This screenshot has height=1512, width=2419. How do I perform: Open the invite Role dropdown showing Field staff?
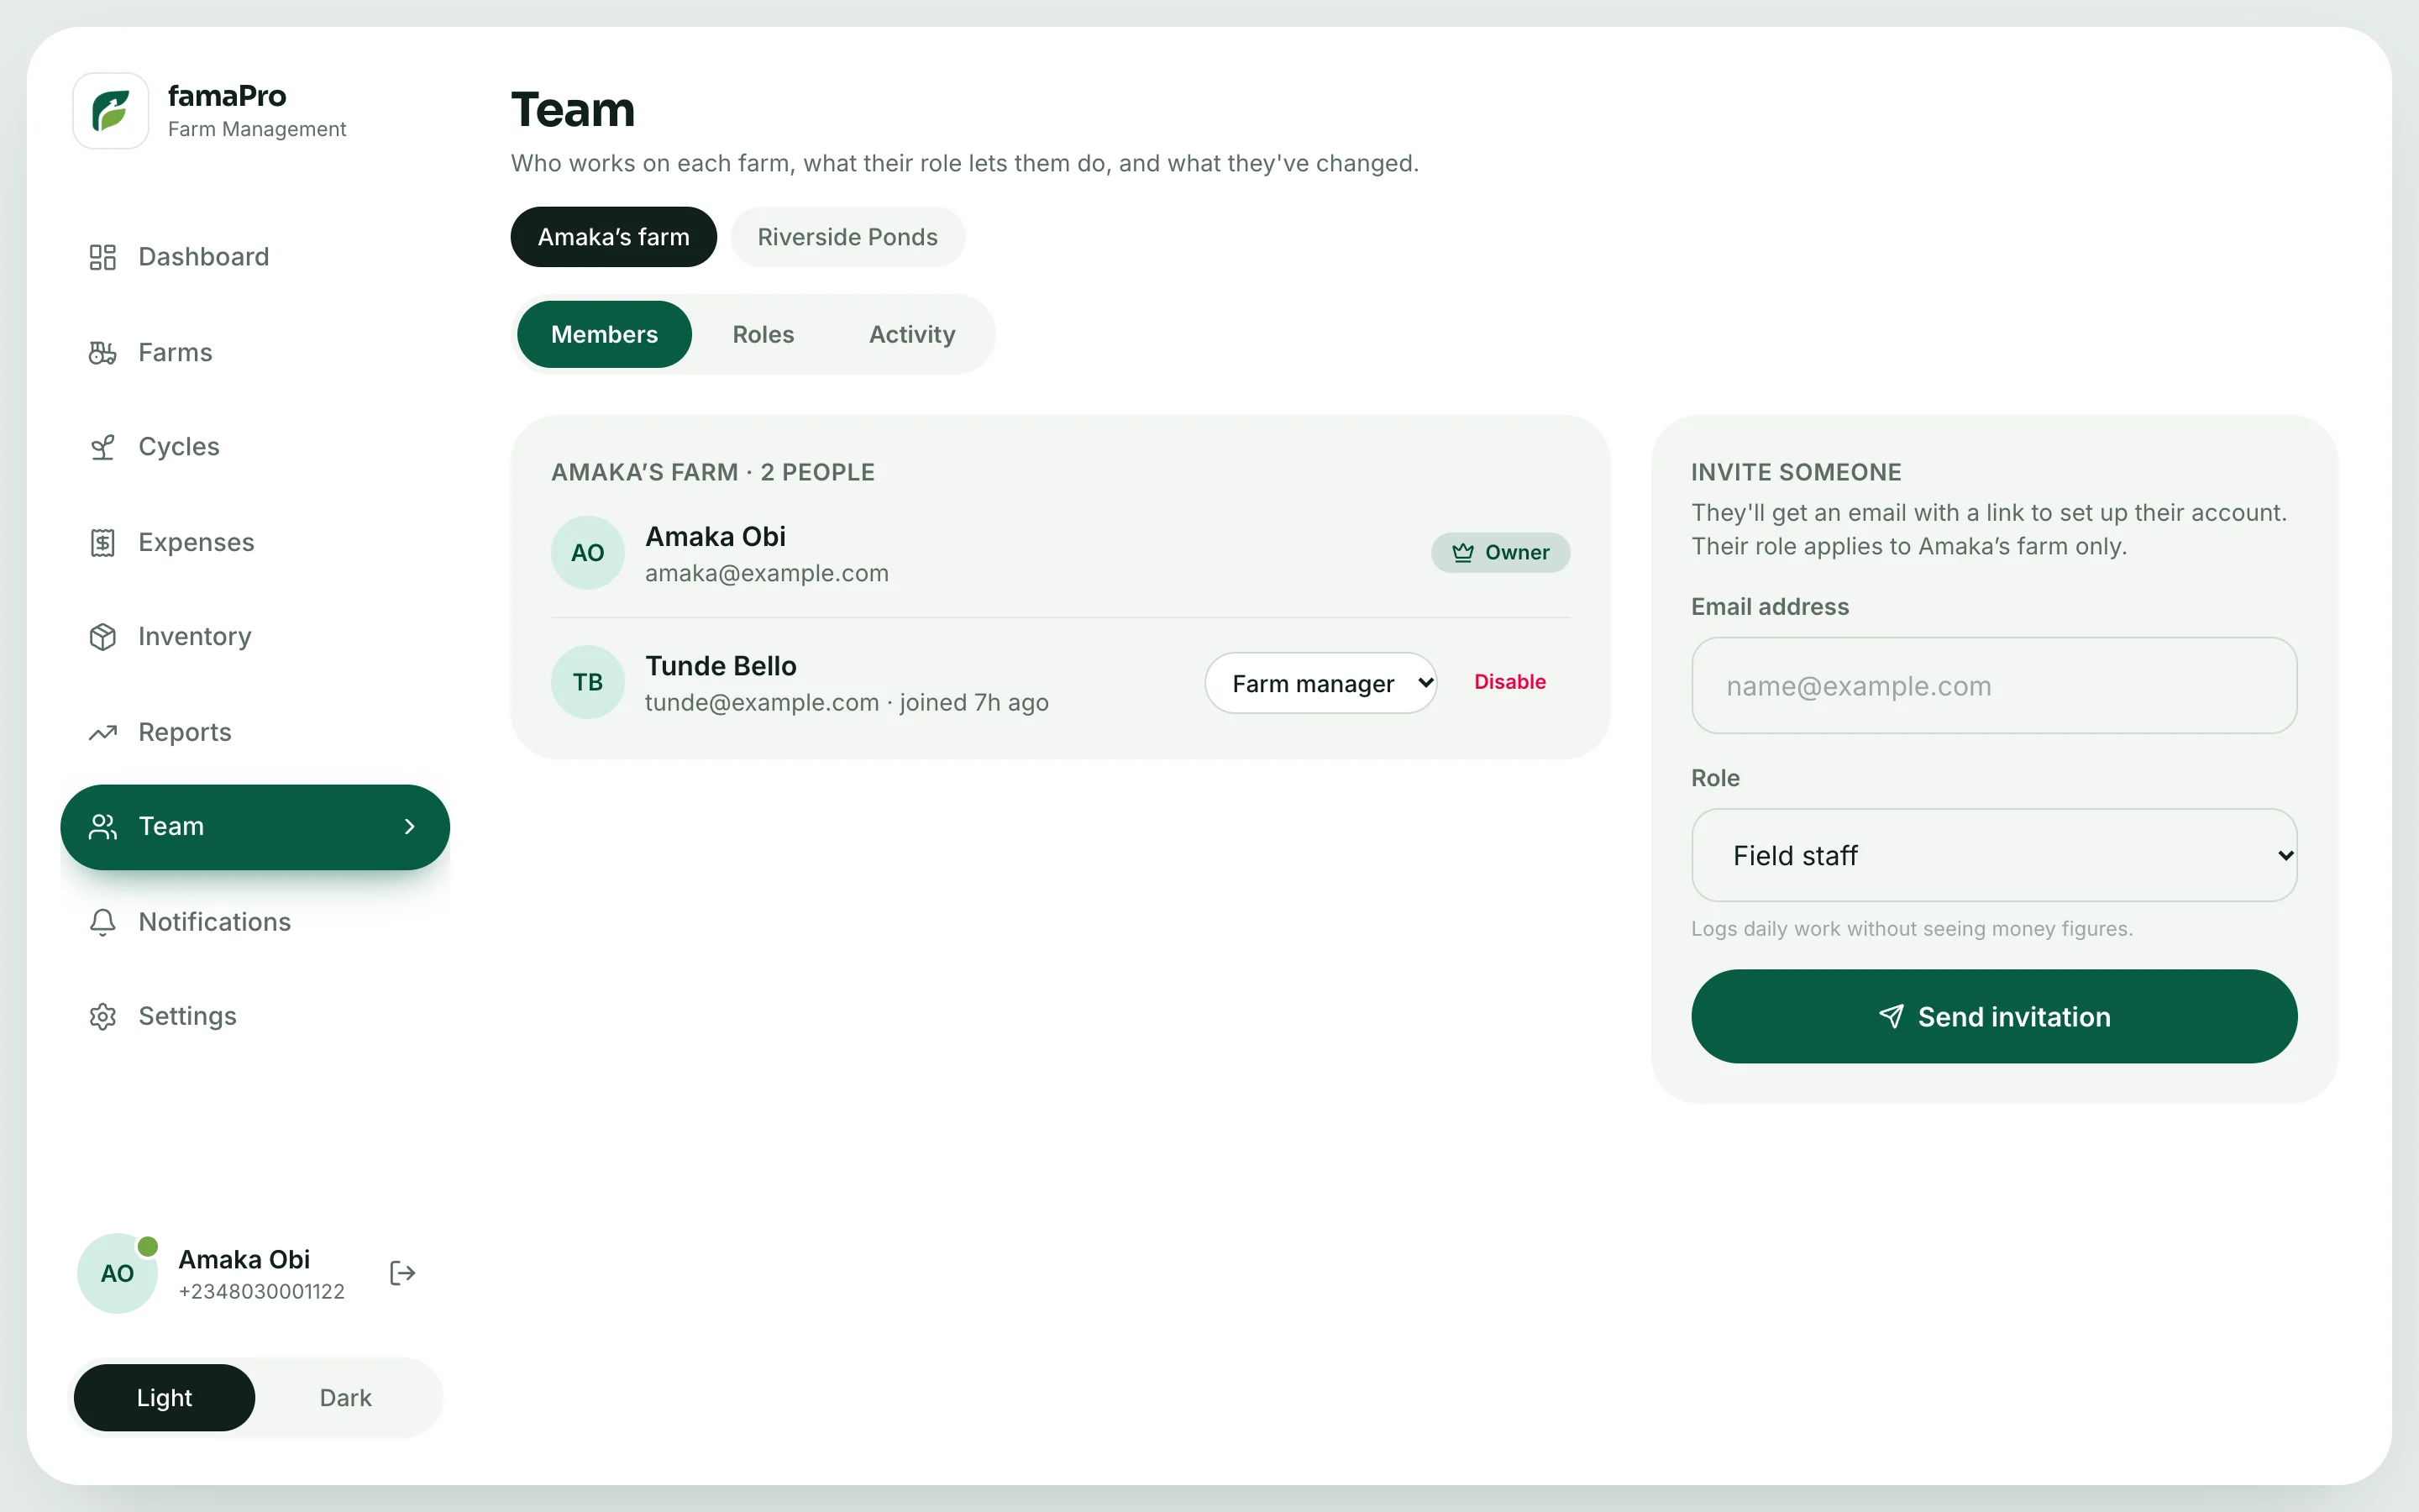coord(1993,855)
